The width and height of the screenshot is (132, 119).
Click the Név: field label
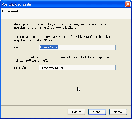(x=17, y=47)
